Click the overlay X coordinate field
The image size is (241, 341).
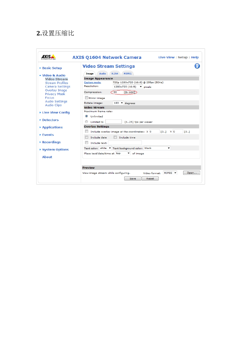tap(154, 131)
